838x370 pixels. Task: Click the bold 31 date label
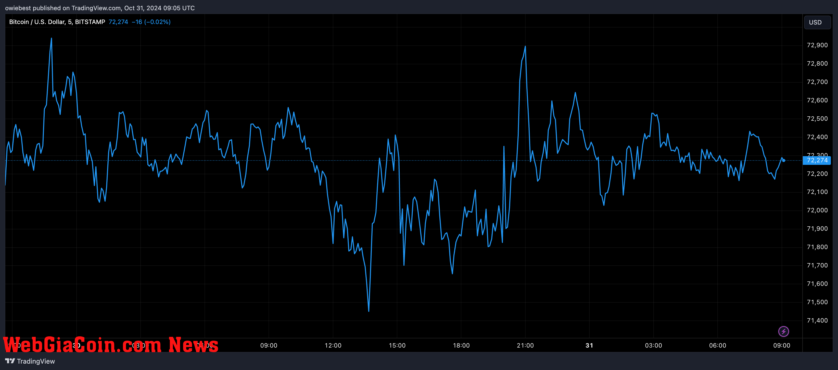589,346
